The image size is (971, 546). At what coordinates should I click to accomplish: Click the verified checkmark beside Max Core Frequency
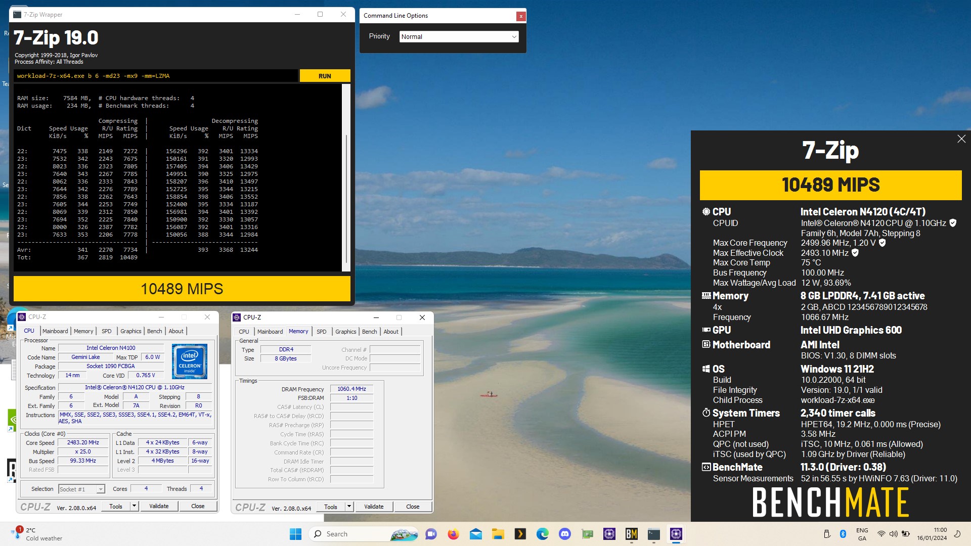[882, 243]
